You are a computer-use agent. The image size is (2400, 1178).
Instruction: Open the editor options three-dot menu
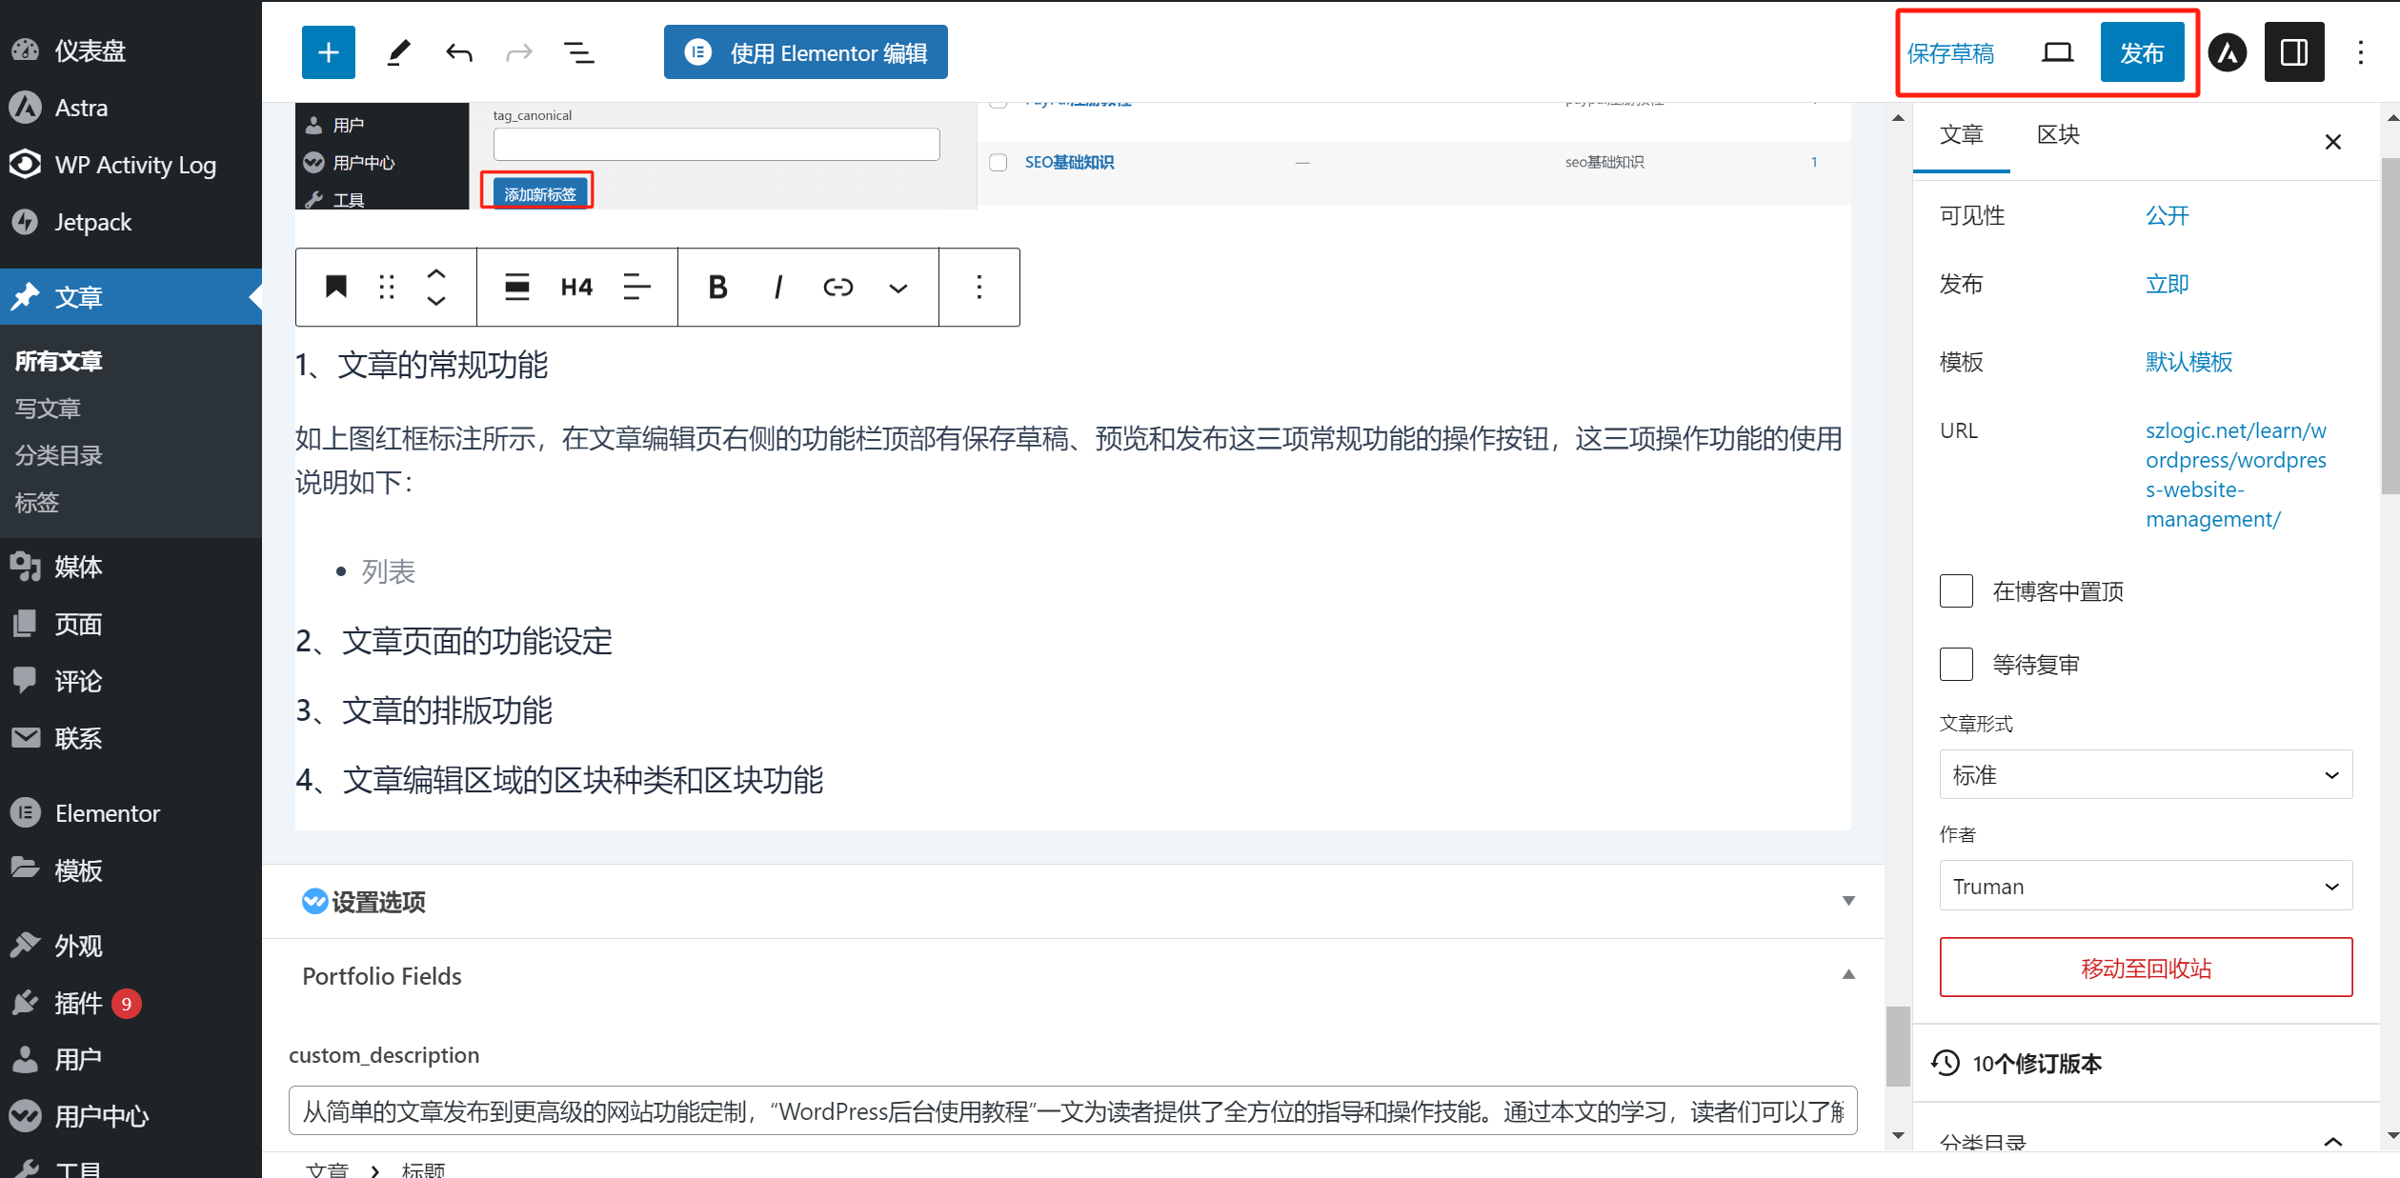pyautogui.click(x=2361, y=52)
